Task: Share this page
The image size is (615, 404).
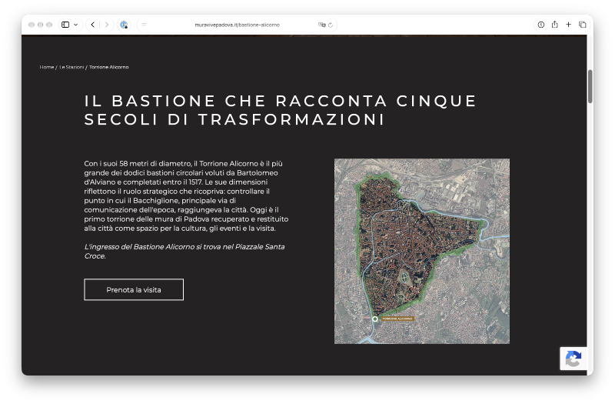Action: [x=554, y=25]
